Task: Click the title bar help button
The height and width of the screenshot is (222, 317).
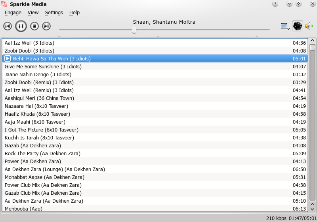Action: [x=275, y=4]
